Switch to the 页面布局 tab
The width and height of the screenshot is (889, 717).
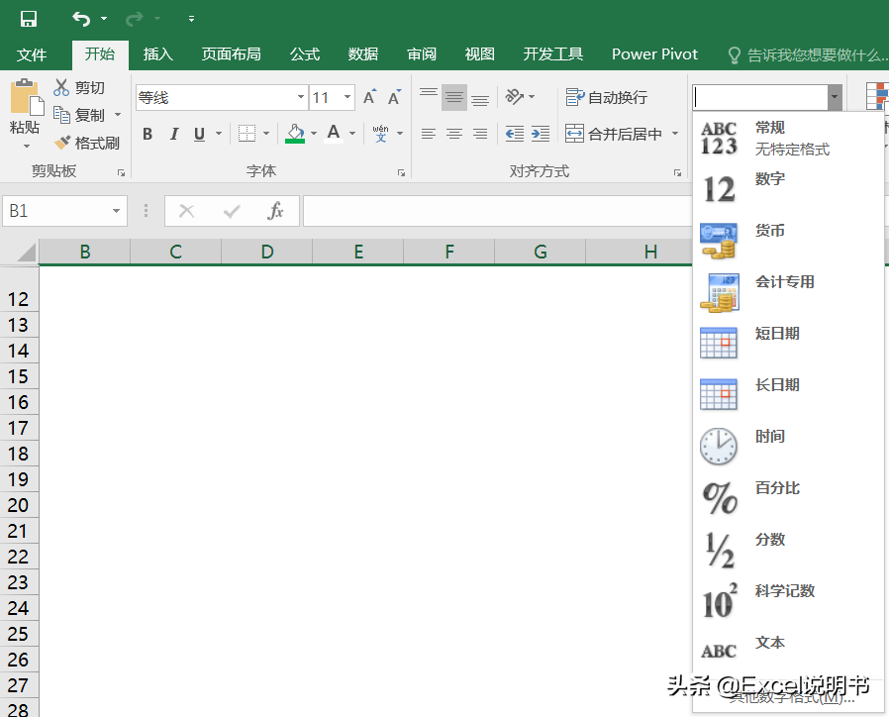pyautogui.click(x=232, y=54)
